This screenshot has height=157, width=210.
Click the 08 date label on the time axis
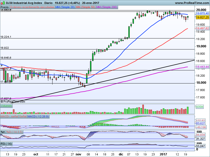click(88, 154)
